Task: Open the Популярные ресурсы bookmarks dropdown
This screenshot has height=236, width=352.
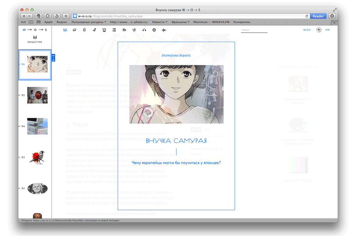Action: coord(89,22)
